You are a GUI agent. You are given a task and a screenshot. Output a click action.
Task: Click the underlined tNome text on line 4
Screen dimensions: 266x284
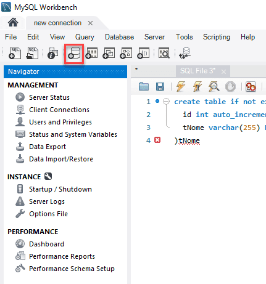pyautogui.click(x=189, y=140)
